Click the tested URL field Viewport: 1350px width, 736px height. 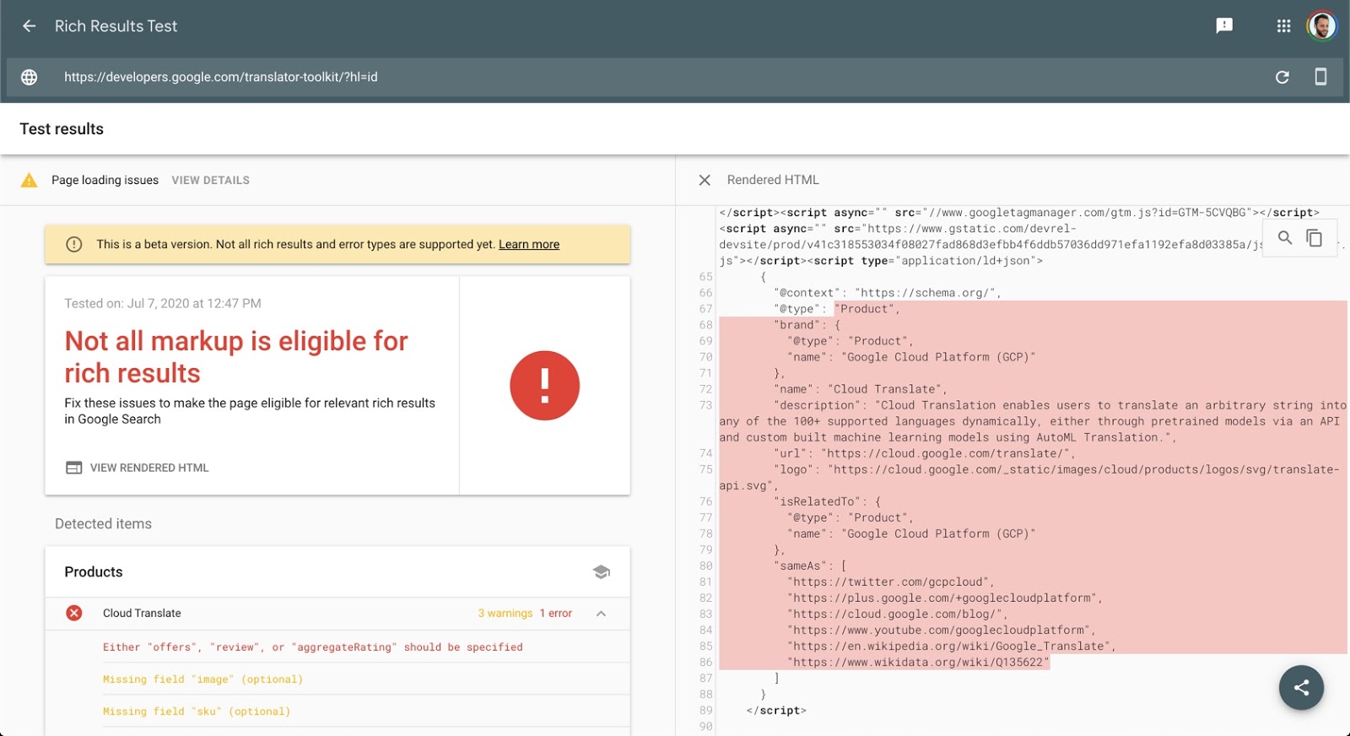click(658, 77)
